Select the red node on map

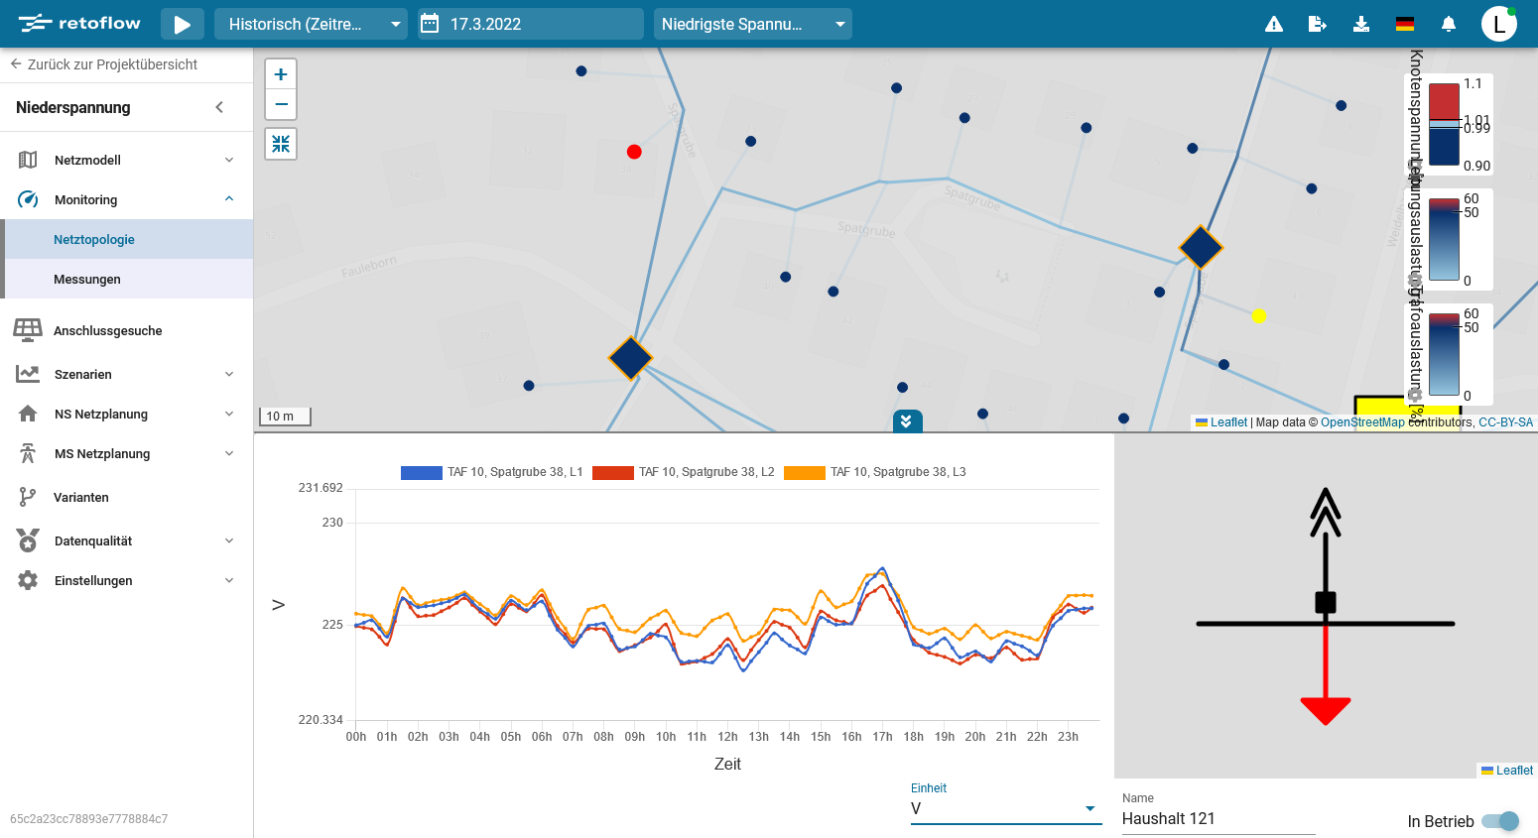[x=634, y=152]
